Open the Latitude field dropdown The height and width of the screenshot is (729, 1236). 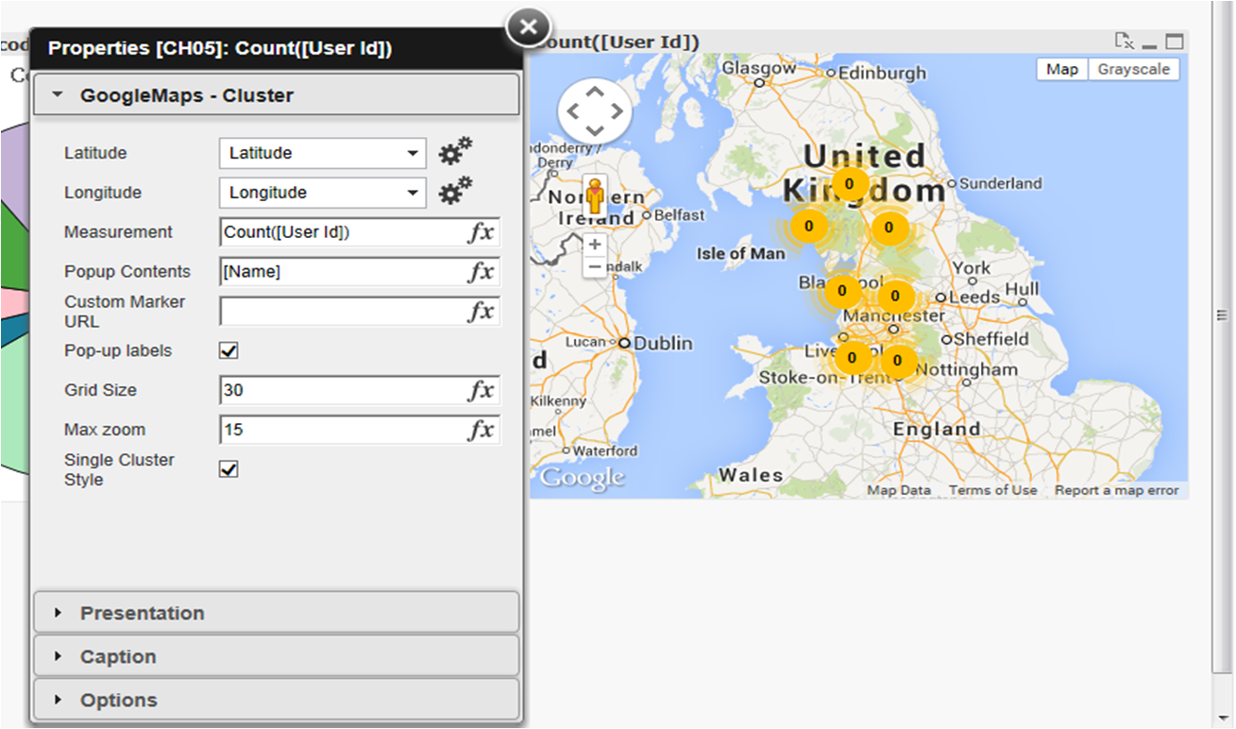pyautogui.click(x=323, y=153)
